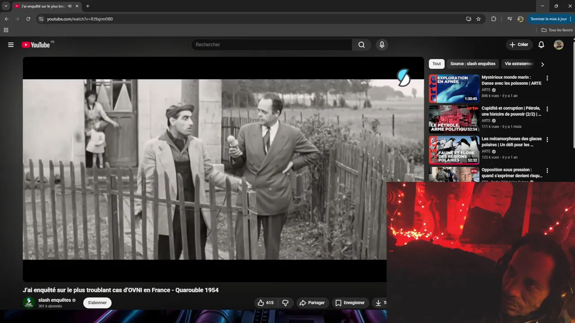Screen dimensions: 575x323
Task: Dislike the video with thumbs down
Action: coord(285,303)
